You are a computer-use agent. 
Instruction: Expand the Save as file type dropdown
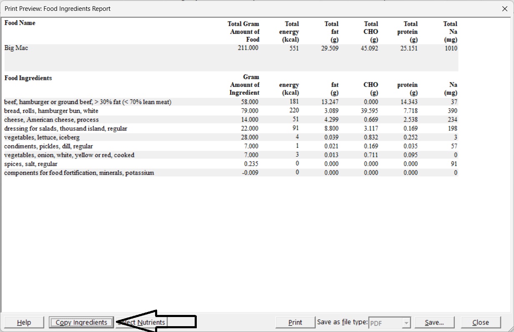(x=406, y=323)
